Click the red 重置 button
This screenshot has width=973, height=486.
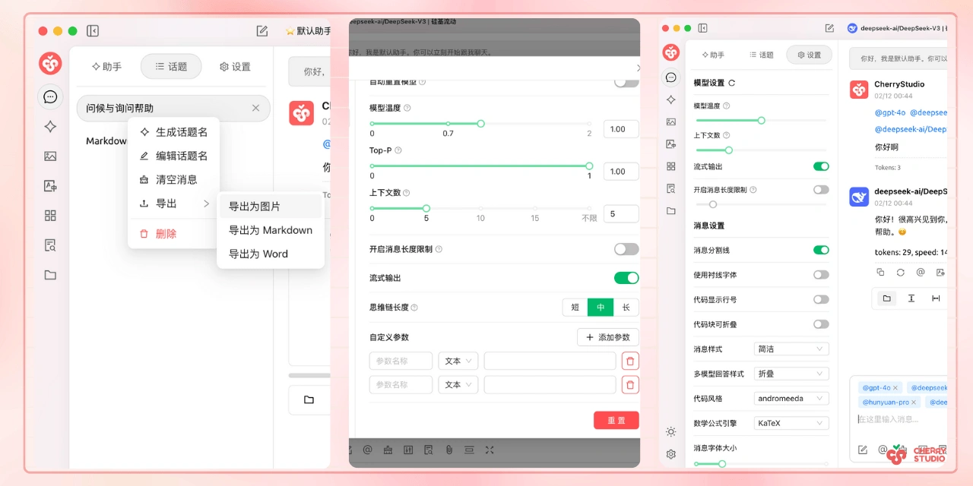[616, 421]
